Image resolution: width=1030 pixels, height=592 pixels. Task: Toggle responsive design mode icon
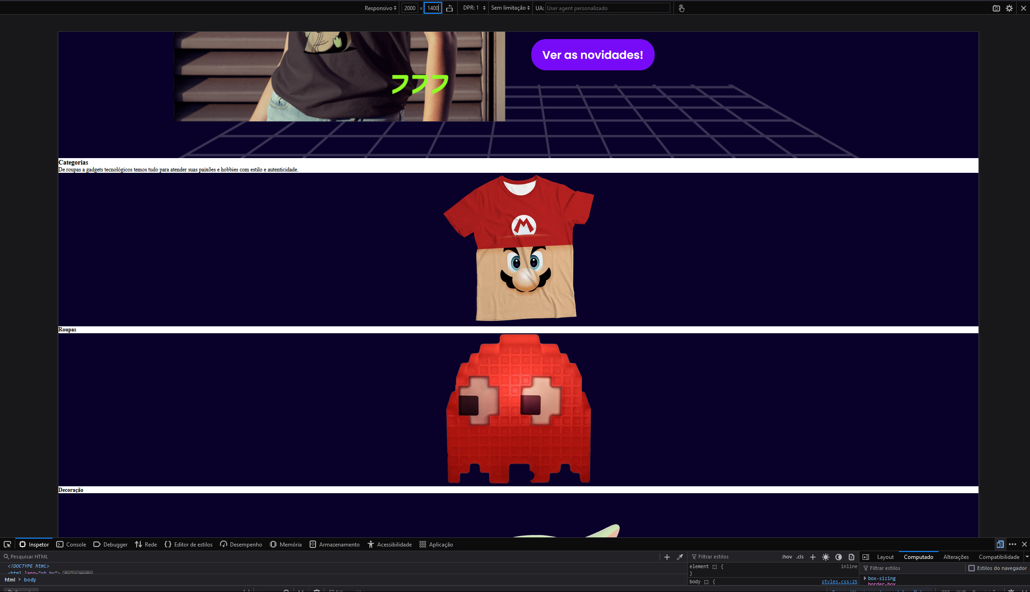(x=1000, y=544)
